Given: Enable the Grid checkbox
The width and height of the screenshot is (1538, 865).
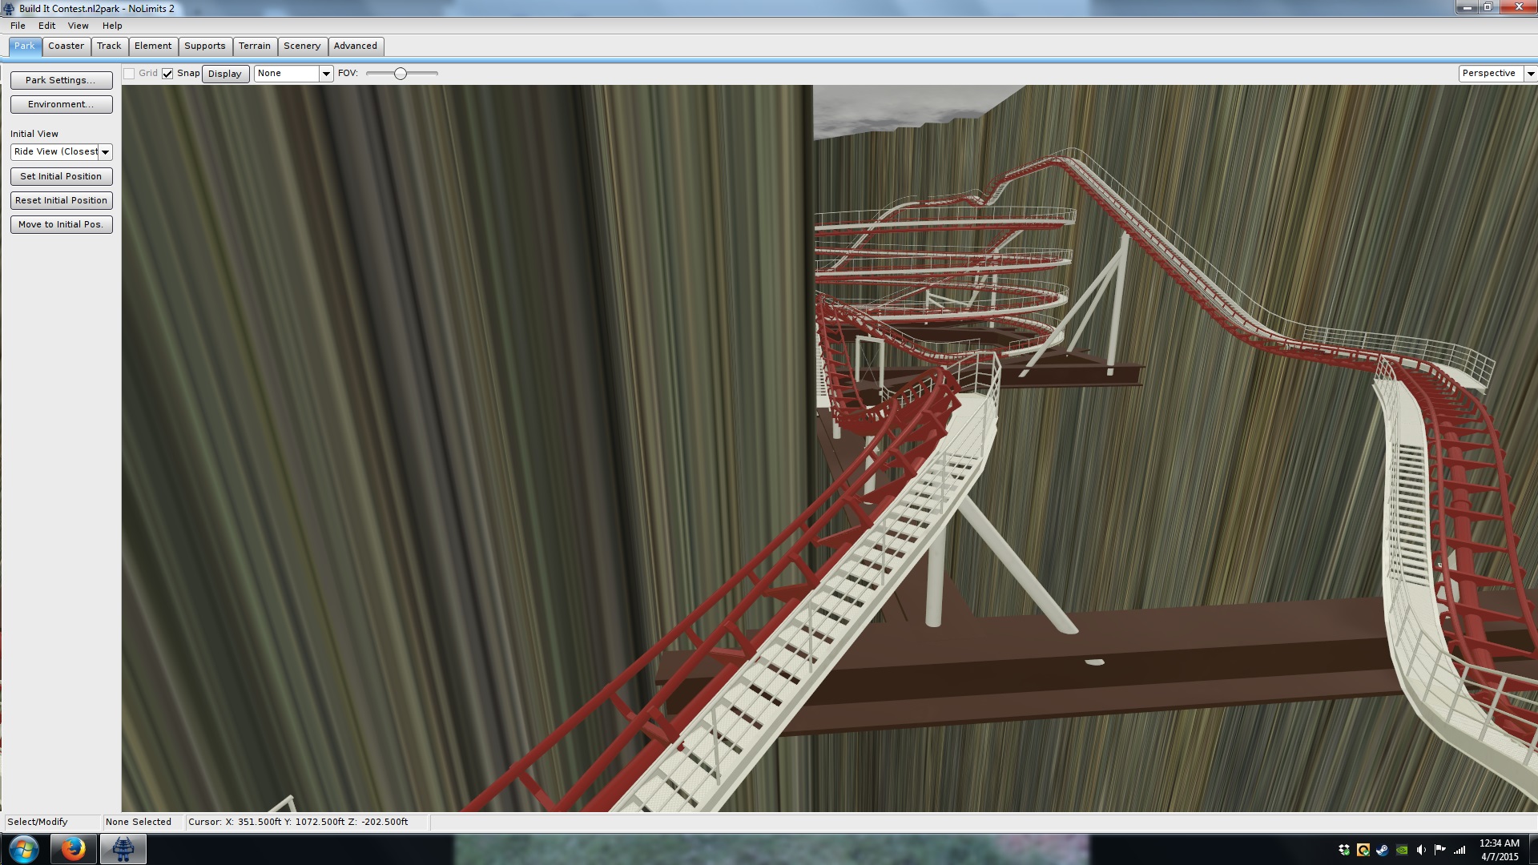Looking at the screenshot, I should tap(129, 74).
